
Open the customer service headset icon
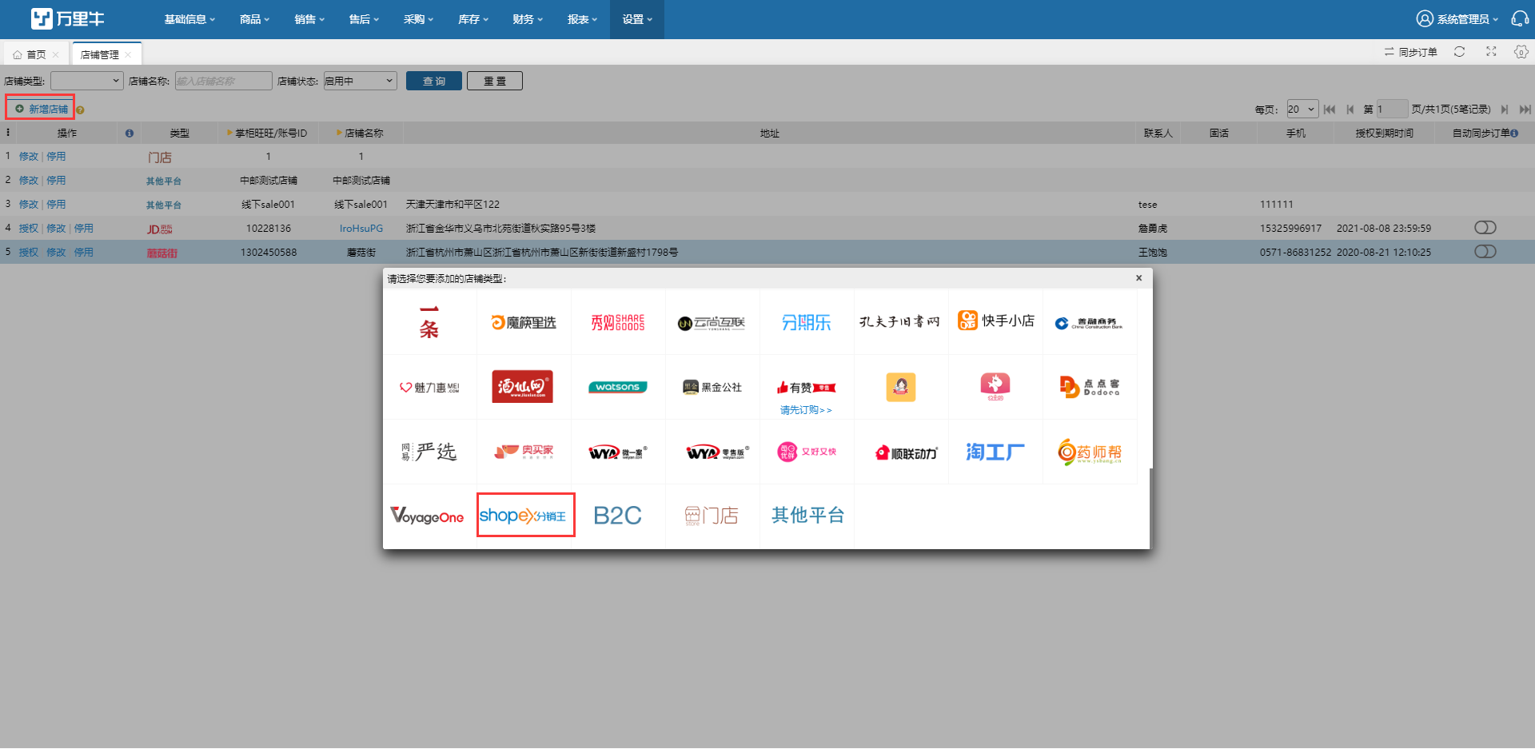1520,18
